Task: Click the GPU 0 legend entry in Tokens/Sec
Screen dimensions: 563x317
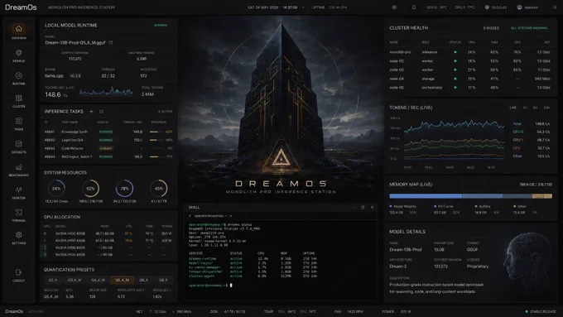Action: coord(517,132)
